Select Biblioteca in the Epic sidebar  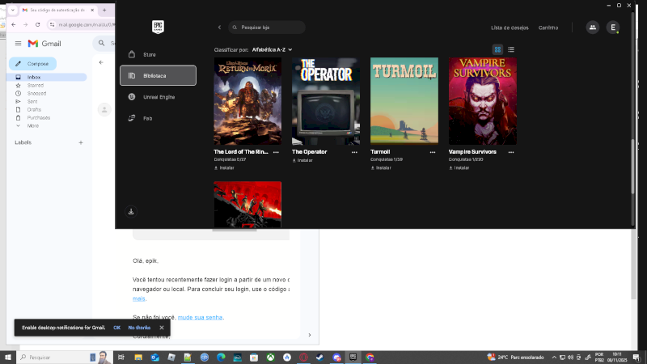(x=158, y=75)
